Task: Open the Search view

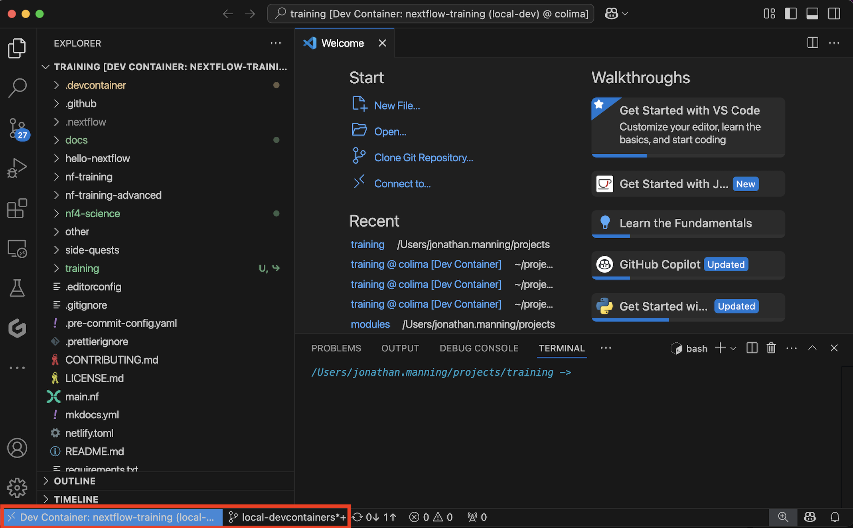Action: (17, 88)
